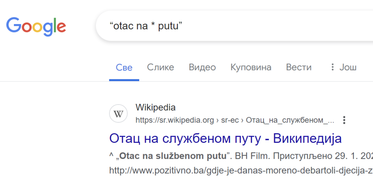Switch to the Слике tab
Image resolution: width=373 pixels, height=186 pixels.
pos(160,67)
